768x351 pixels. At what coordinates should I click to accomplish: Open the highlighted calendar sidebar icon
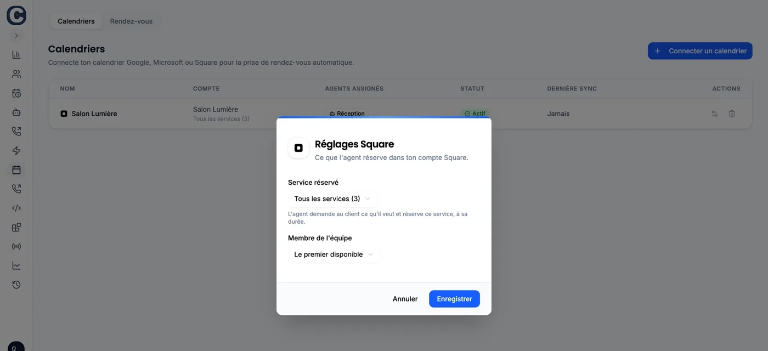click(16, 170)
